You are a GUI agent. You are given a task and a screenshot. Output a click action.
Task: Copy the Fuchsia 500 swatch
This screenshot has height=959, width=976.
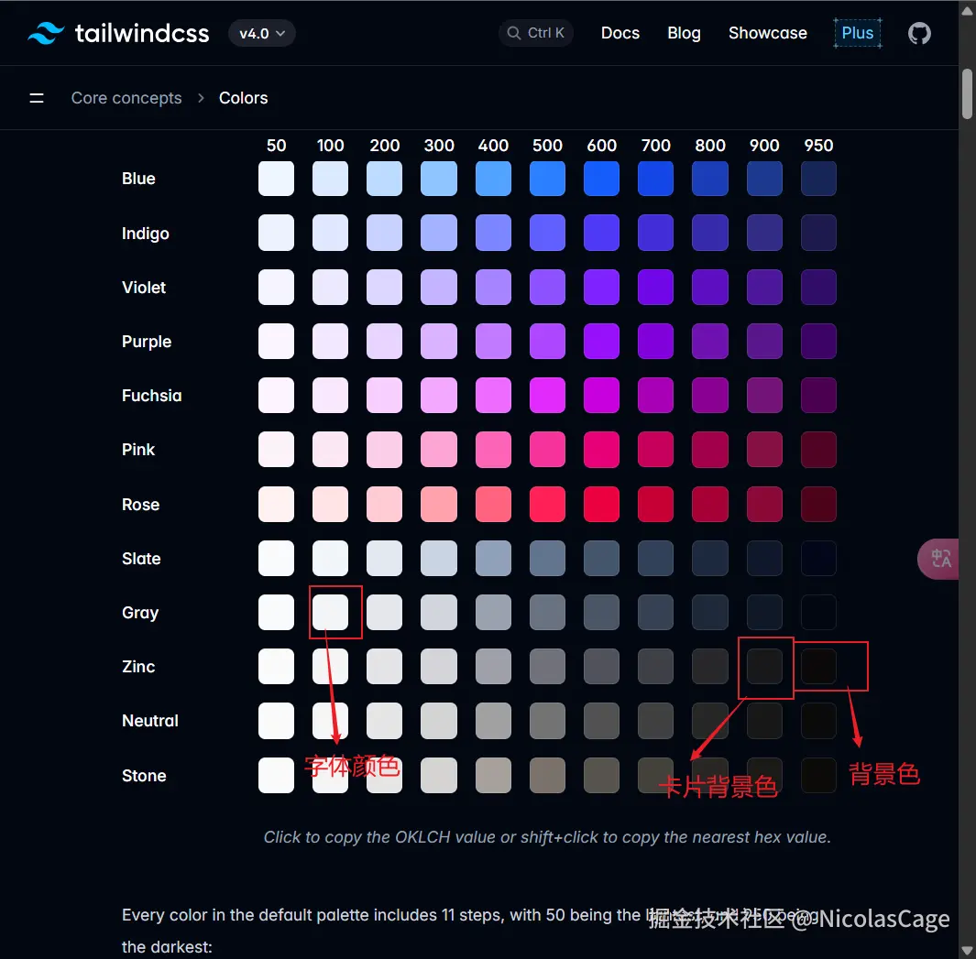point(547,395)
